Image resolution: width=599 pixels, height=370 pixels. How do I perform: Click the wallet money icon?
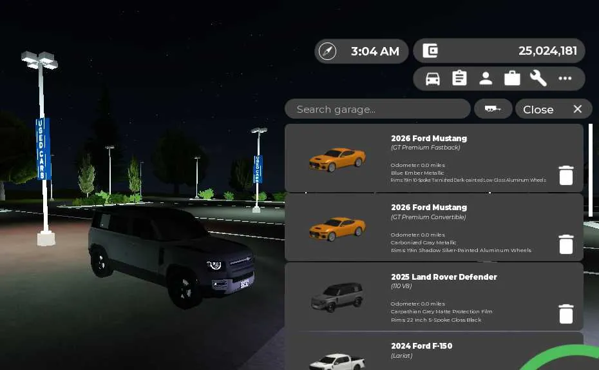(430, 50)
